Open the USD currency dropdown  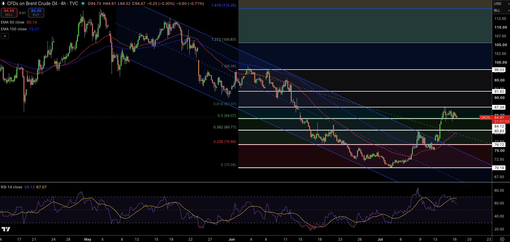(x=501, y=4)
